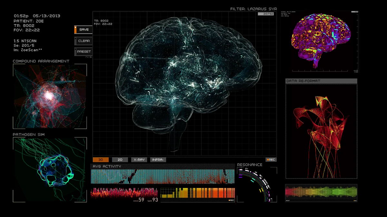Open the Data Re-Format red wireframe view
This screenshot has width=387, height=217.
322,131
